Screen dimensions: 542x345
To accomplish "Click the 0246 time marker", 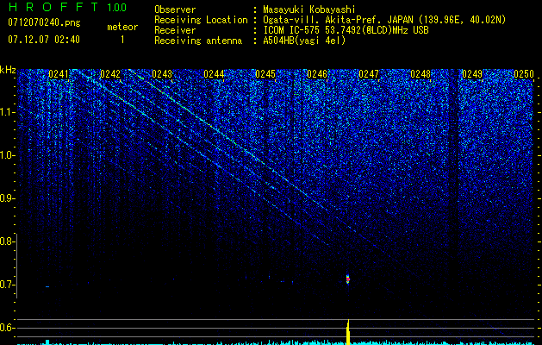I will click(x=317, y=74).
